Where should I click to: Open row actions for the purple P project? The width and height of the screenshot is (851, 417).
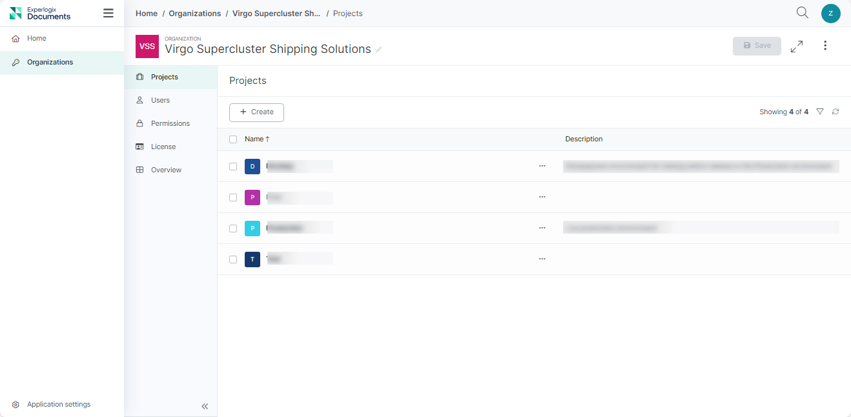pos(542,197)
